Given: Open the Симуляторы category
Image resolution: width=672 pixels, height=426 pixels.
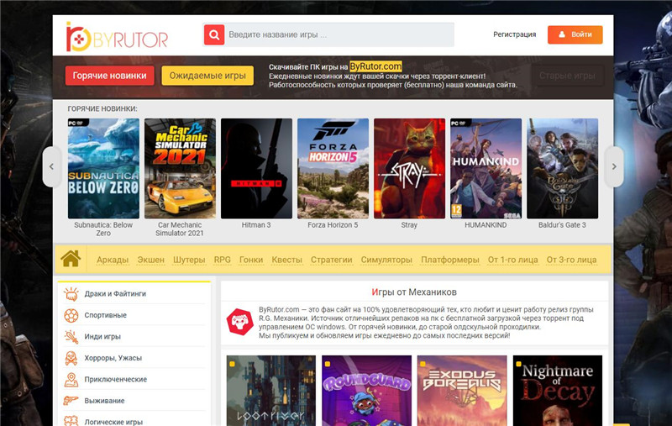Looking at the screenshot, I should tap(386, 260).
